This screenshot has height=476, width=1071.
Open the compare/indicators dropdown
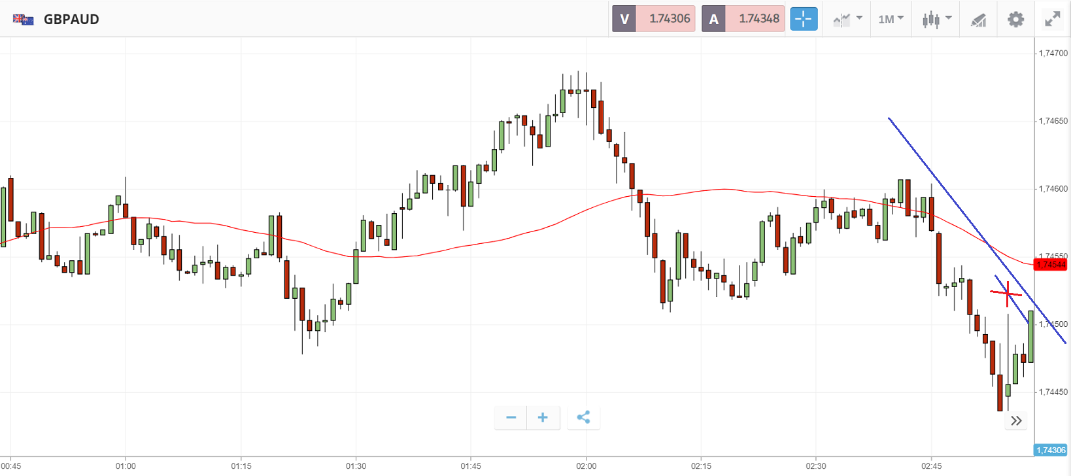(847, 19)
